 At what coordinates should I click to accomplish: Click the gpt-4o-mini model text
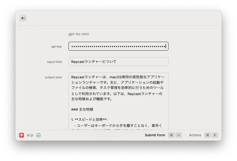click(79, 34)
